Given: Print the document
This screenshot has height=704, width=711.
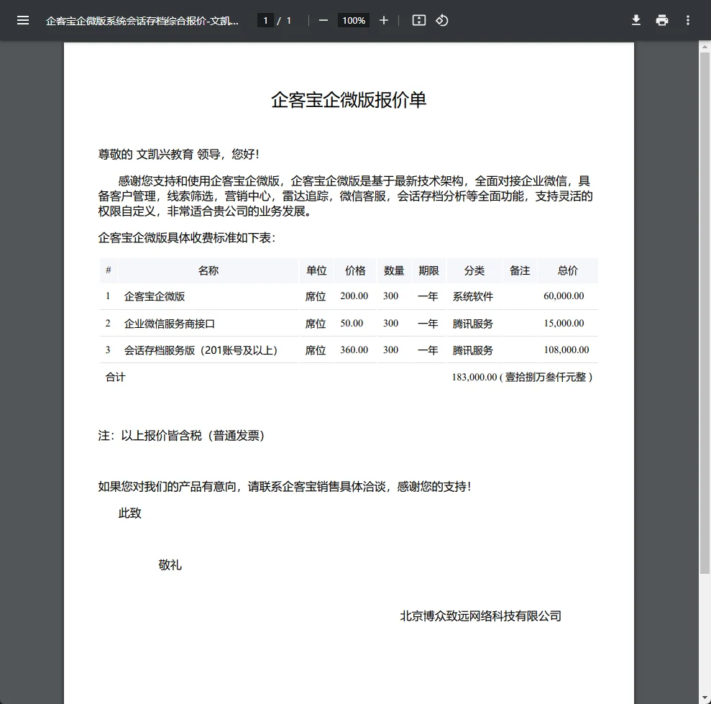Looking at the screenshot, I should (661, 20).
